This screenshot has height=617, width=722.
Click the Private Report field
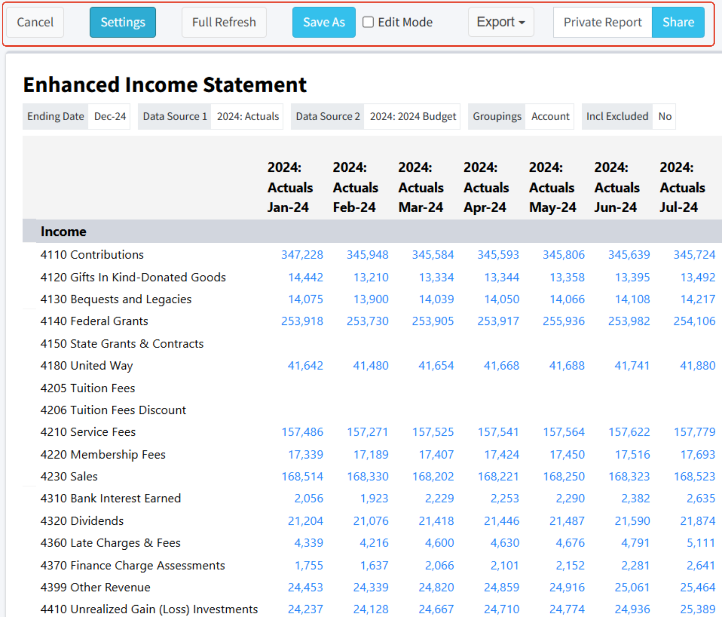point(602,22)
